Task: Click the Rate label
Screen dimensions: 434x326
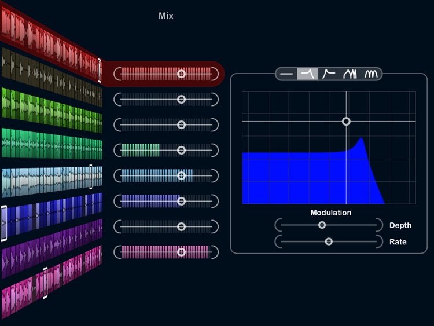Action: pyautogui.click(x=398, y=242)
